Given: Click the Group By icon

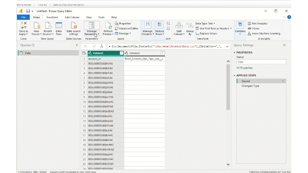Looking at the screenshot, I should [x=190, y=26].
